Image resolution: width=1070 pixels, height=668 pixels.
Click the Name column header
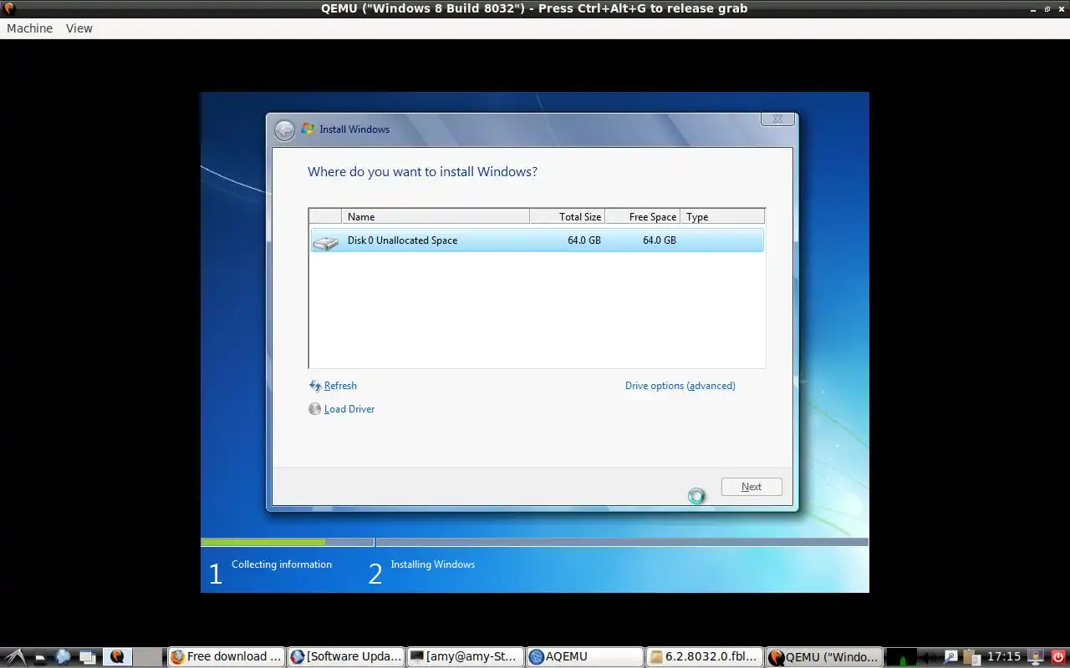(x=436, y=216)
